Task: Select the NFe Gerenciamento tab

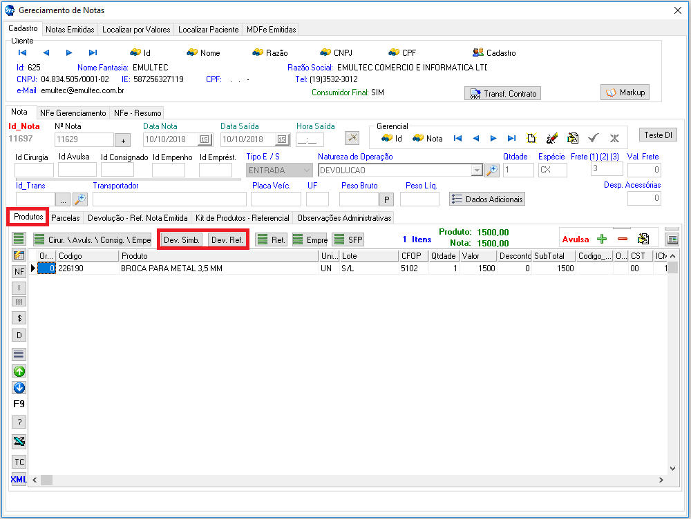Action: pyautogui.click(x=73, y=112)
